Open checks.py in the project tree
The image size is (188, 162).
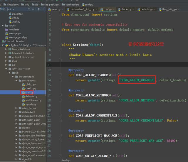pyautogui.click(x=29, y=88)
